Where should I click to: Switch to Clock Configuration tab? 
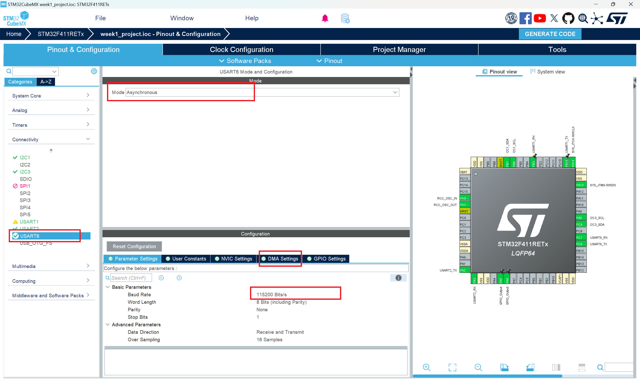241,49
